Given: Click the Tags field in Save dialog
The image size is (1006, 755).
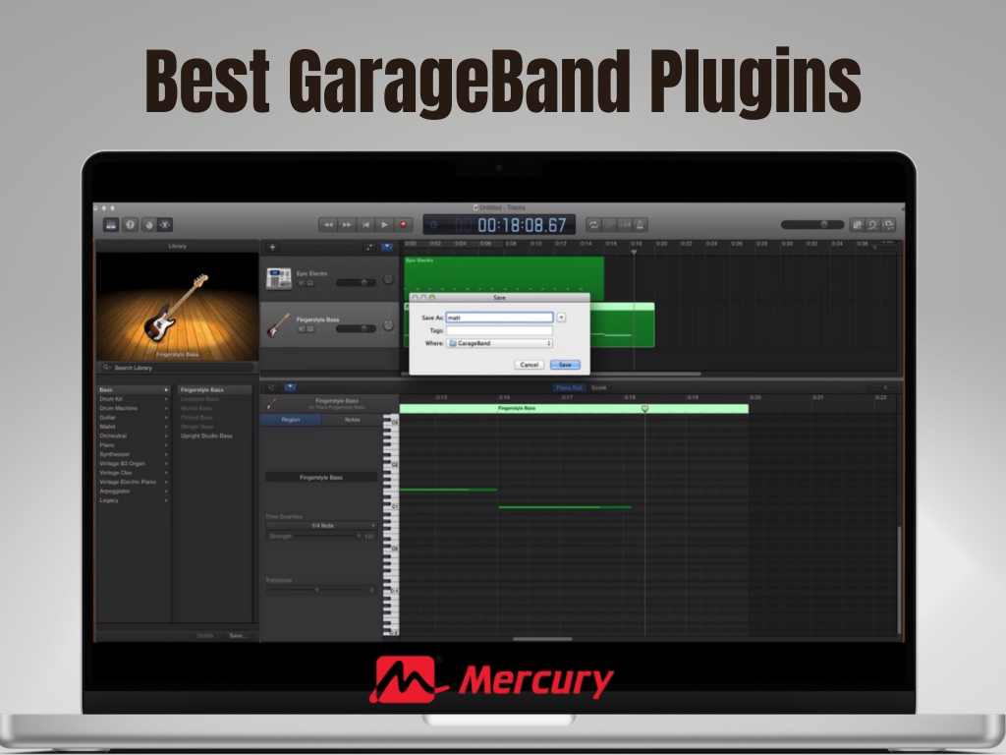Looking at the screenshot, I should [499, 330].
